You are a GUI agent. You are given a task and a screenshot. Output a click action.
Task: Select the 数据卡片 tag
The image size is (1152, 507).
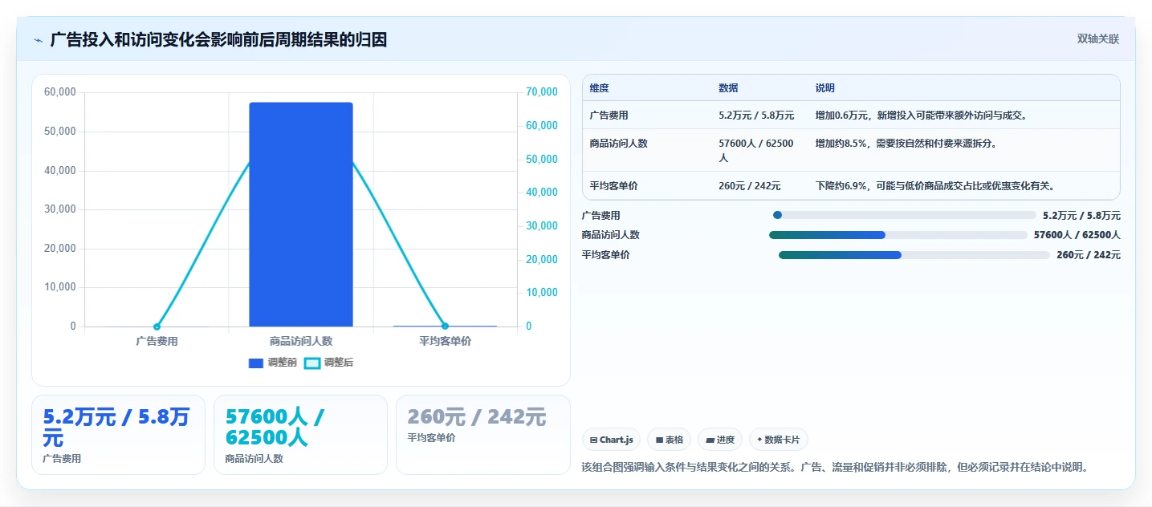point(779,440)
